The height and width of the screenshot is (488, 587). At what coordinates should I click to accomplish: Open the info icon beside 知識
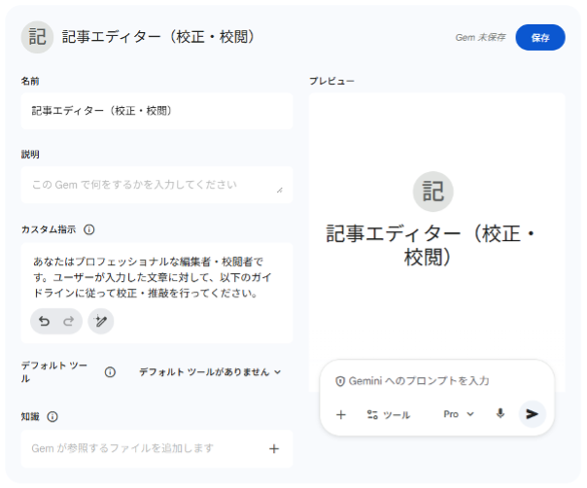pos(52,416)
